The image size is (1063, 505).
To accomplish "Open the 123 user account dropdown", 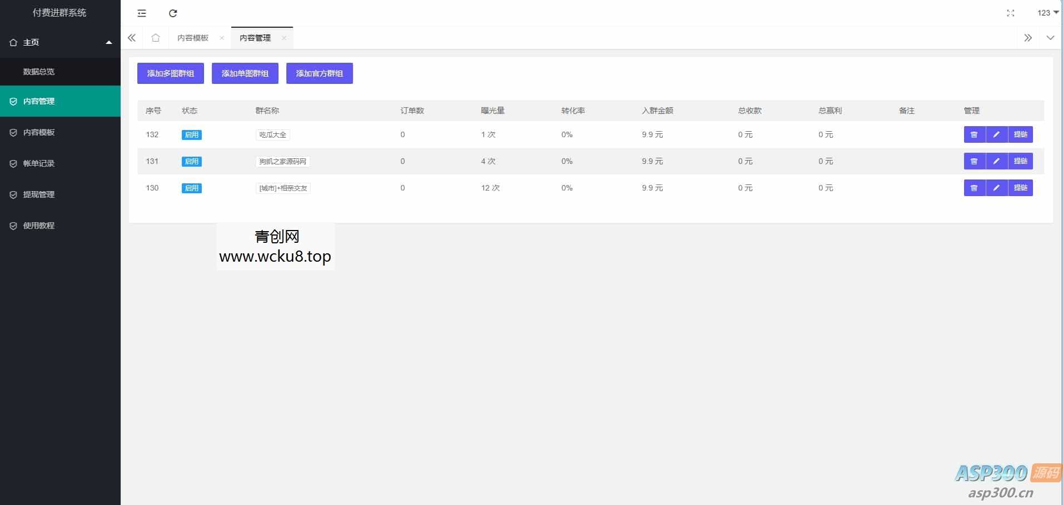I will click(x=1047, y=13).
